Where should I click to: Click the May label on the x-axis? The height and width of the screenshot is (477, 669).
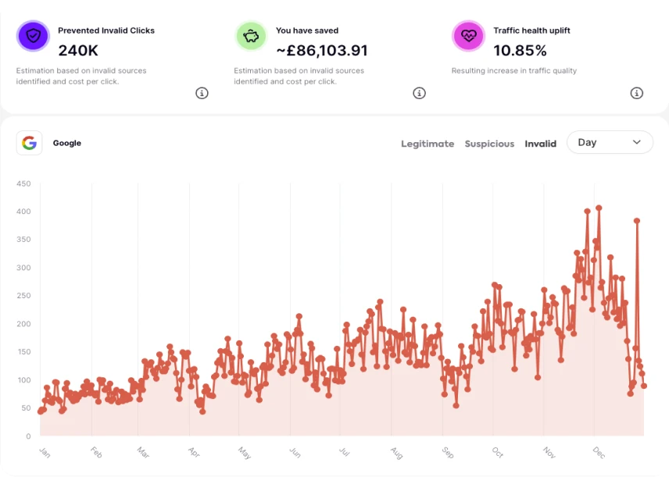245,453
